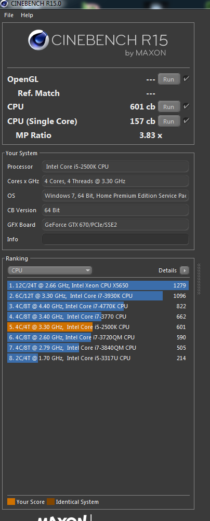Toggle the CPU Single Core checkbox
The width and height of the screenshot is (210, 521).
click(x=187, y=120)
